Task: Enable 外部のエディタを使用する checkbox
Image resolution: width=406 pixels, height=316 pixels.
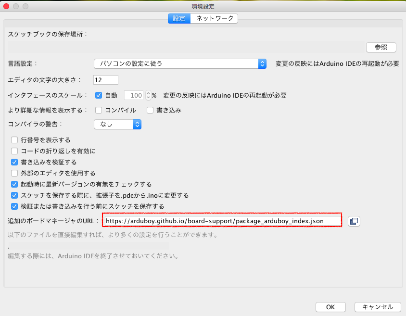Action: pos(14,173)
